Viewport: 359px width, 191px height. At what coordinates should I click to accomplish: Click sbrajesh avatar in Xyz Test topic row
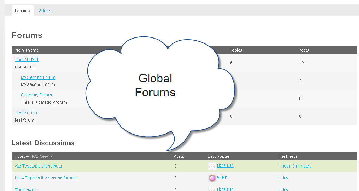pos(212,166)
